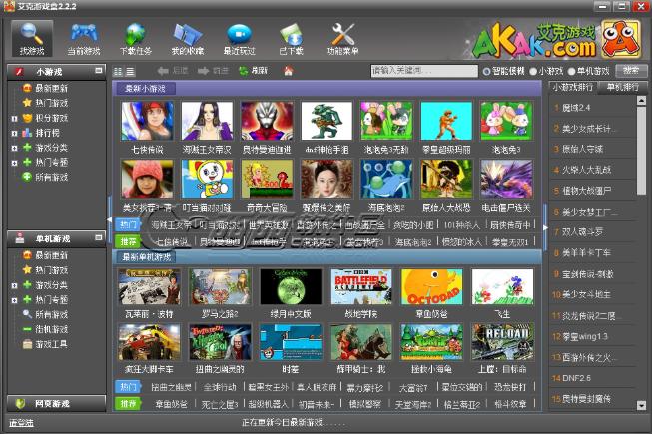Click blue 热门 button under single-player games
The width and height of the screenshot is (652, 434).
click(x=128, y=387)
